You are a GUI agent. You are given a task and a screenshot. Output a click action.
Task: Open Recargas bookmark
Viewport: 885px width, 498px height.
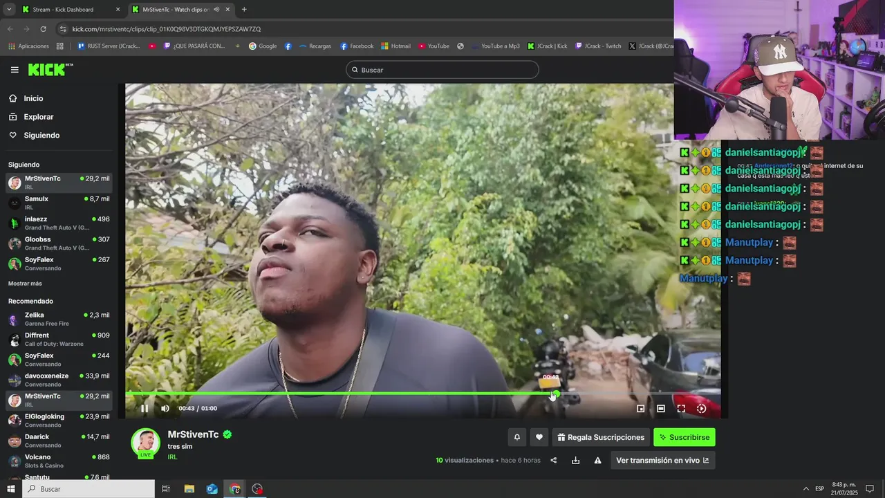315,46
